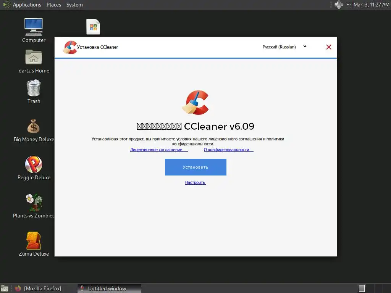The image size is (391, 293).
Task: Click the CCleaner logo in the installer header
Action: (70, 47)
